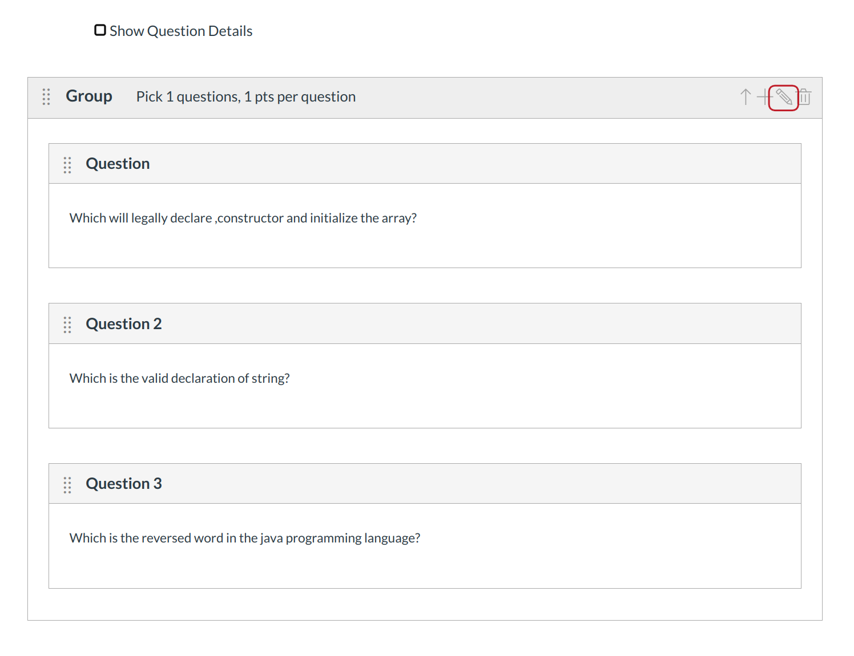854x656 pixels.
Task: Delete the question group with the trash icon
Action: tap(804, 97)
